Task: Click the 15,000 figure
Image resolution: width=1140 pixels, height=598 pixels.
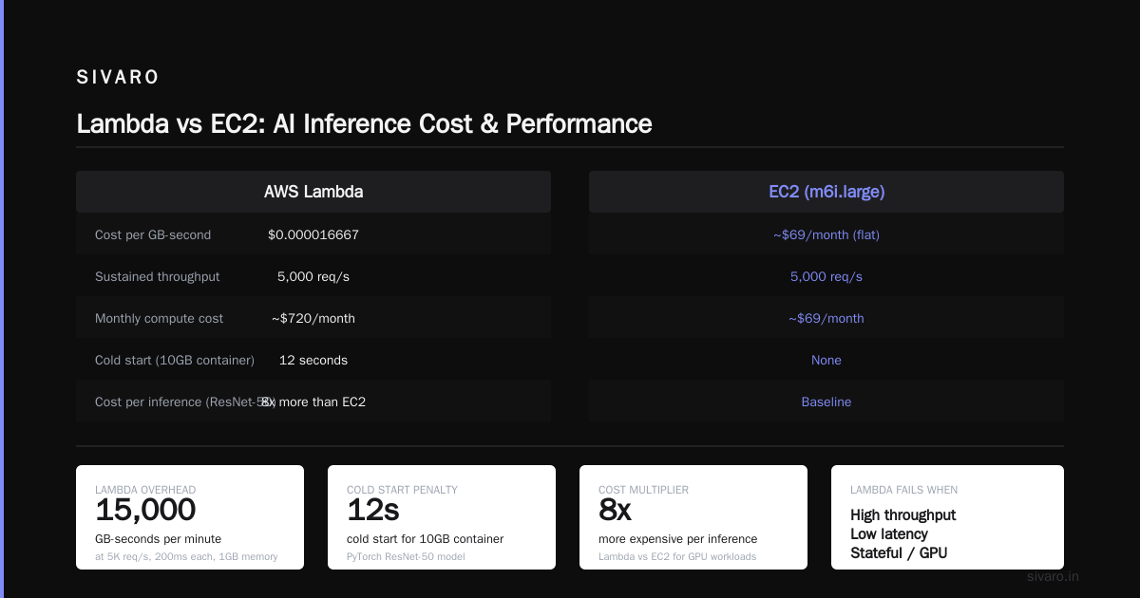Action: point(145,510)
